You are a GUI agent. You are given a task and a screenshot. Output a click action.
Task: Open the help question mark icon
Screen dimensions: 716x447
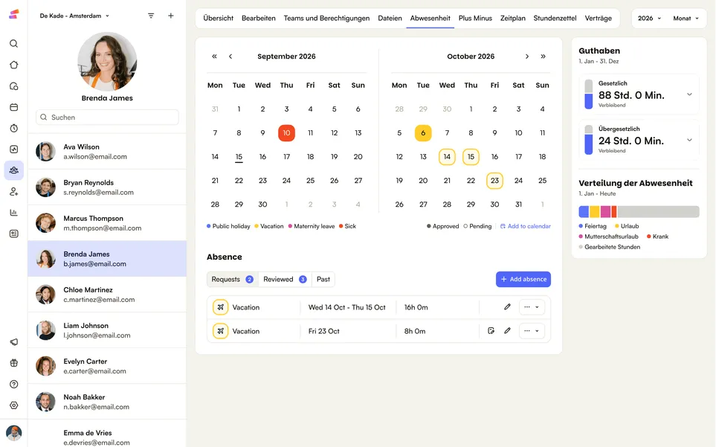tap(13, 385)
